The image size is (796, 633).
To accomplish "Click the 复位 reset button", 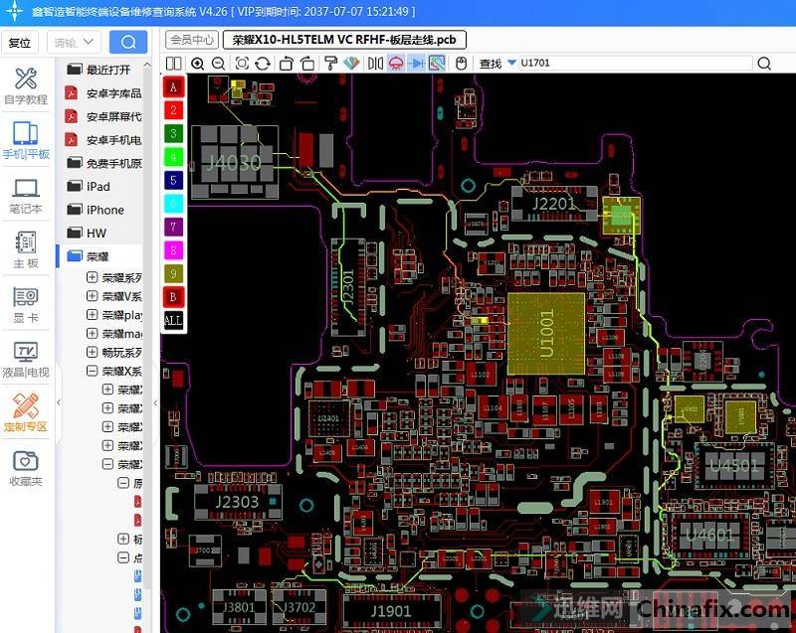I will tap(20, 43).
